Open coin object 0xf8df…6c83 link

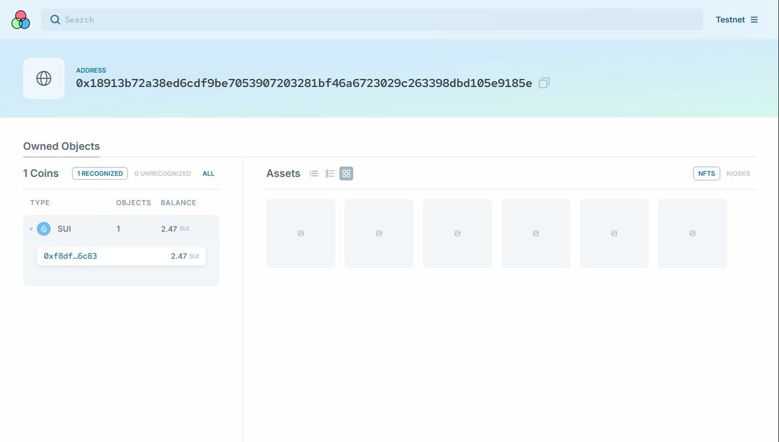coord(70,256)
